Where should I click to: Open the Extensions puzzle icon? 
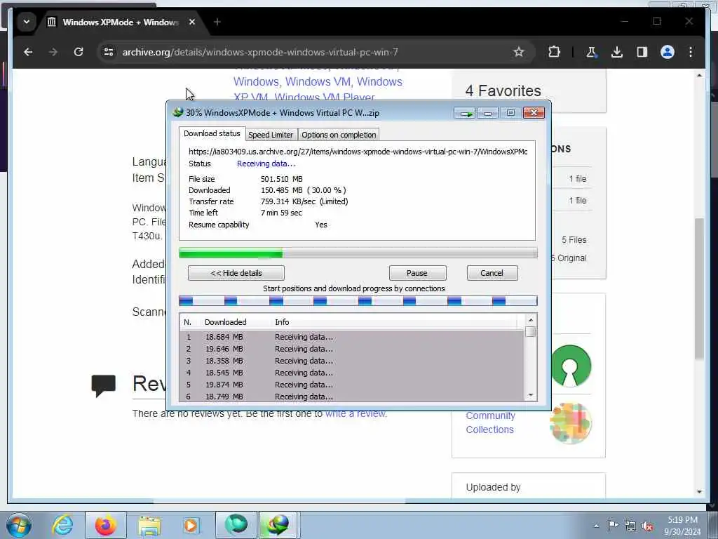(554, 52)
